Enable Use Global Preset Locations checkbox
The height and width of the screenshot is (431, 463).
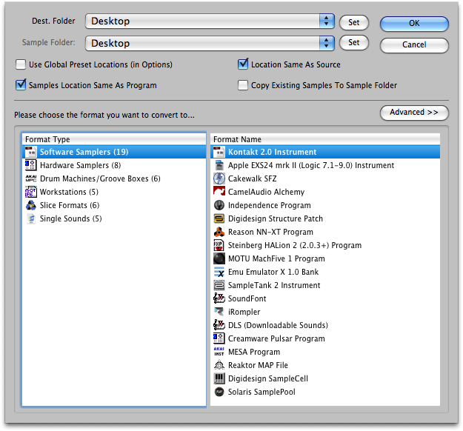(21, 64)
